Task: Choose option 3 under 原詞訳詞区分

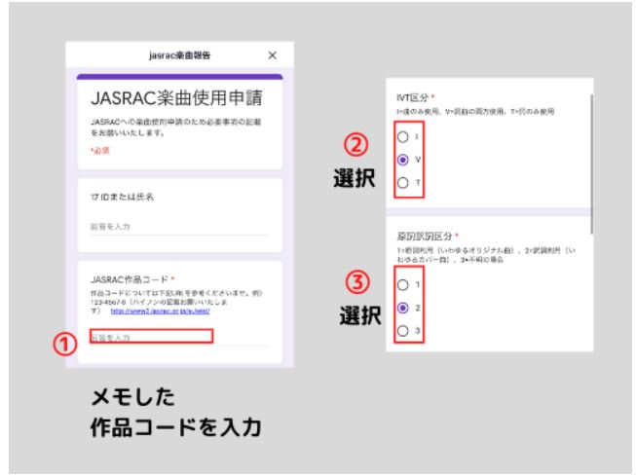Action: [400, 331]
